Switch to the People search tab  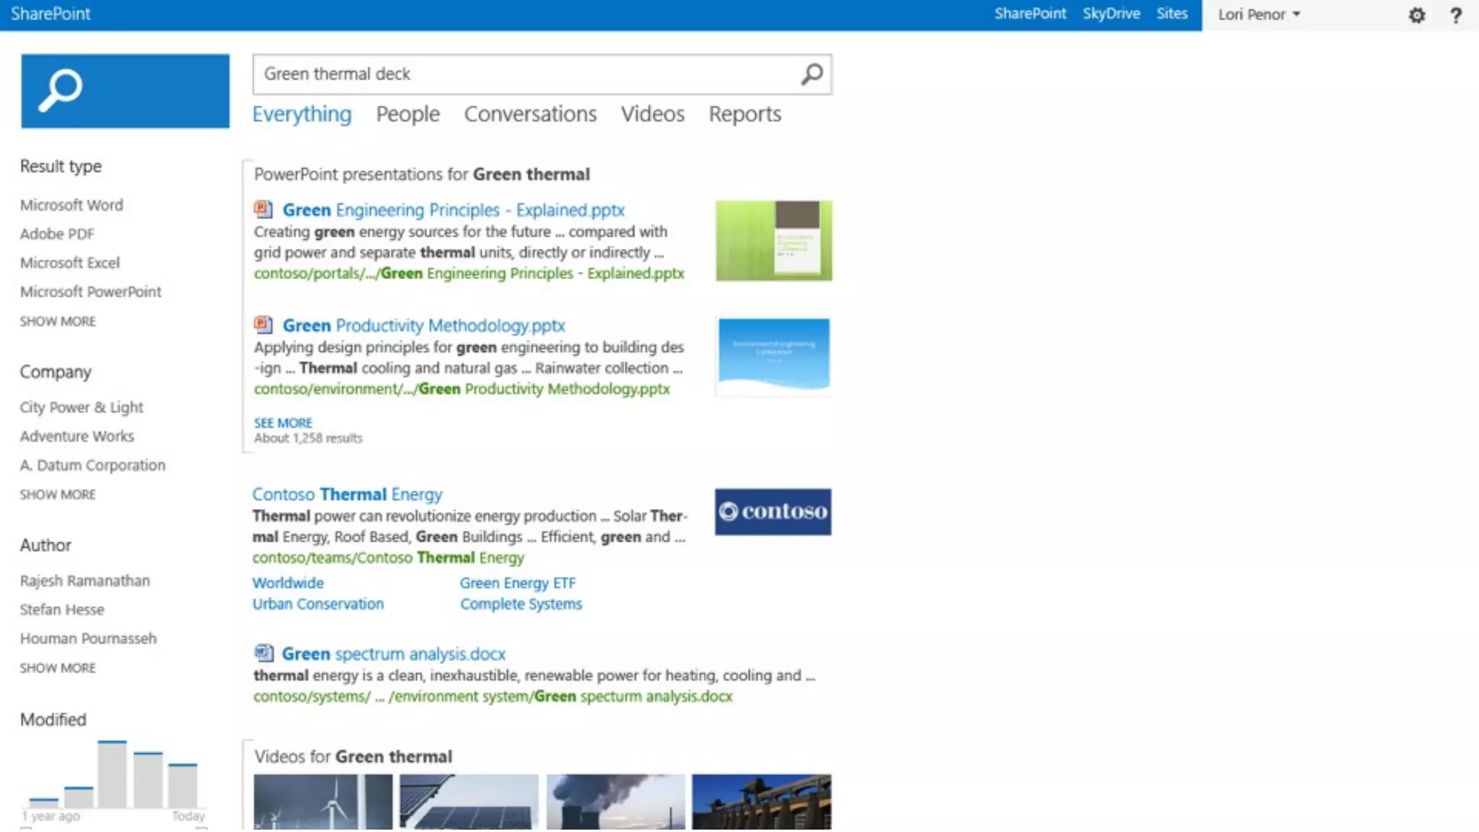[407, 114]
